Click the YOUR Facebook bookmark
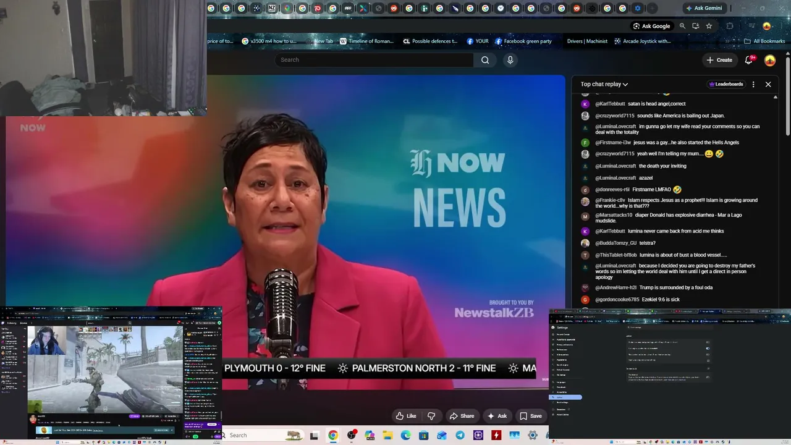791x445 pixels. (x=478, y=41)
